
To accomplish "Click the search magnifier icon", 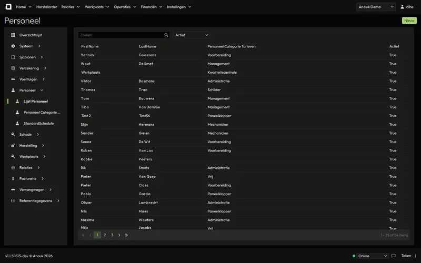I will click(x=166, y=35).
